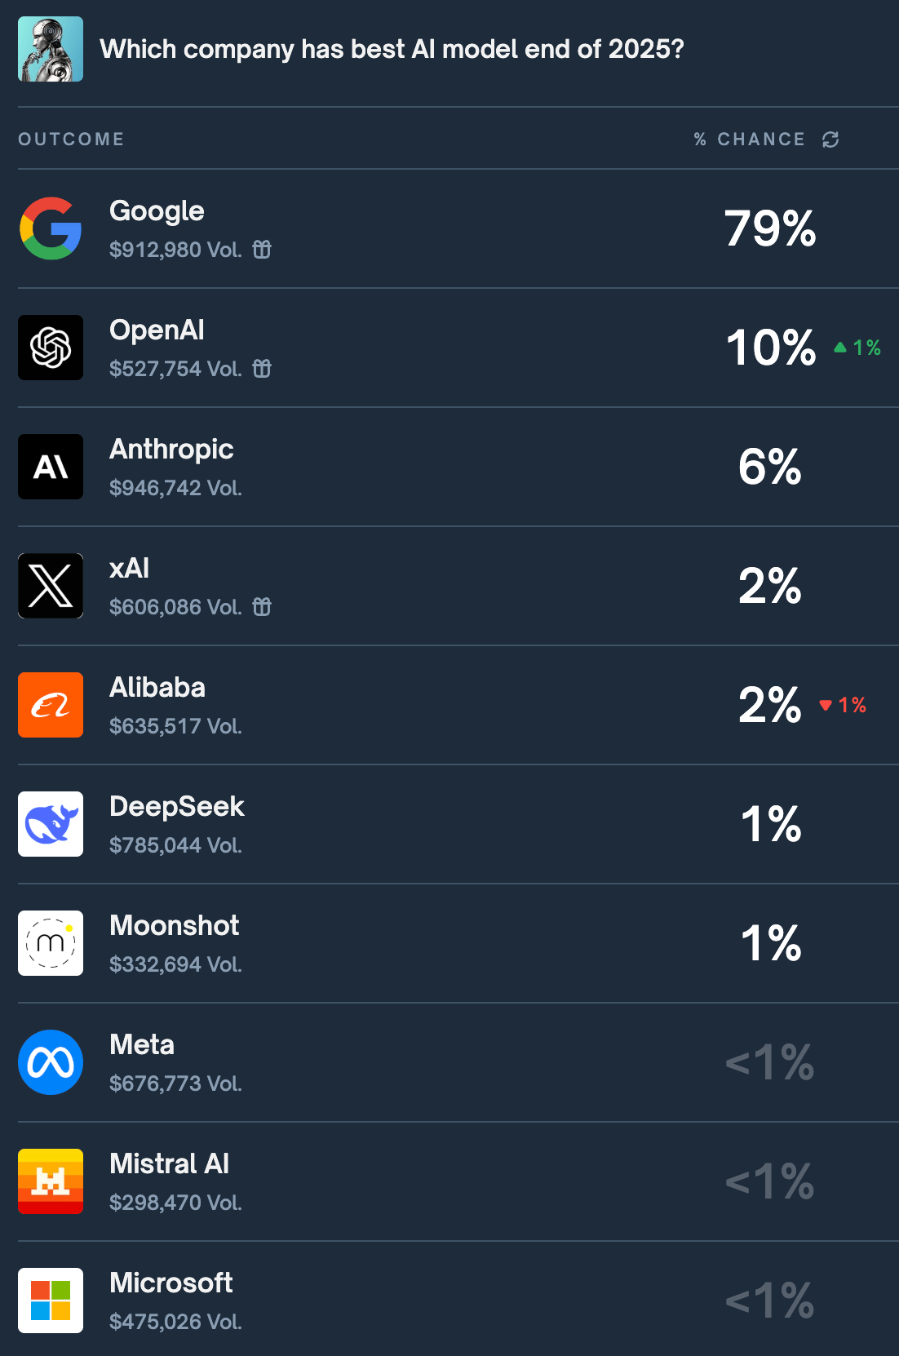Click the Google logo icon
The height and width of the screenshot is (1356, 899).
[x=51, y=228]
